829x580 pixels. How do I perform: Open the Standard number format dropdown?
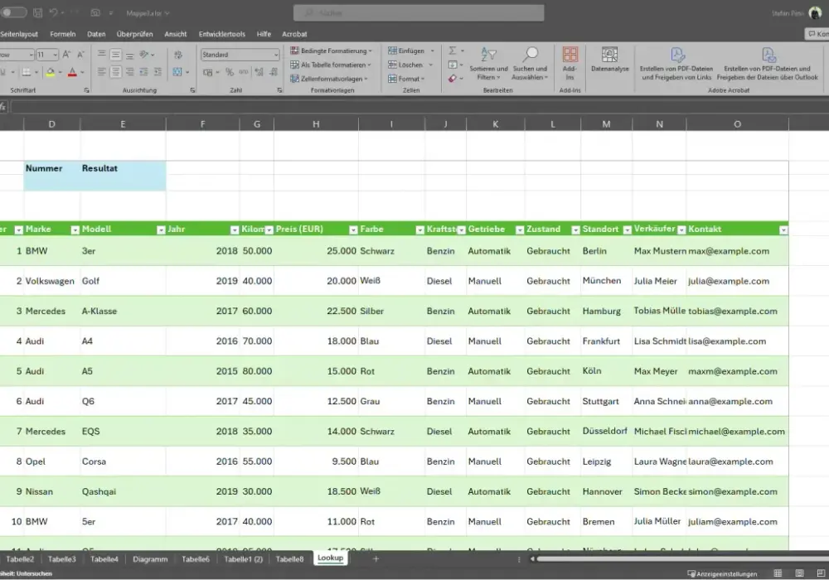276,55
